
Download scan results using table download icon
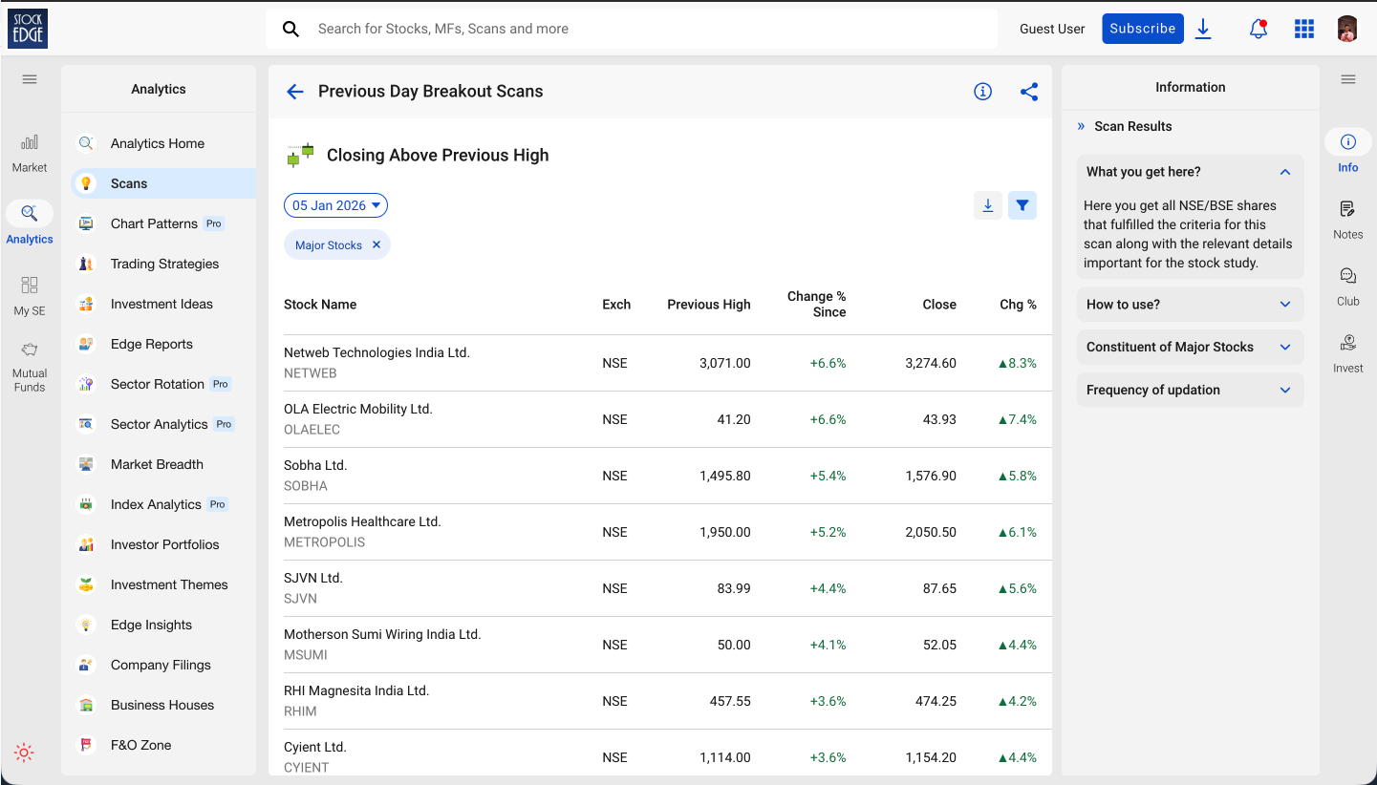(988, 205)
